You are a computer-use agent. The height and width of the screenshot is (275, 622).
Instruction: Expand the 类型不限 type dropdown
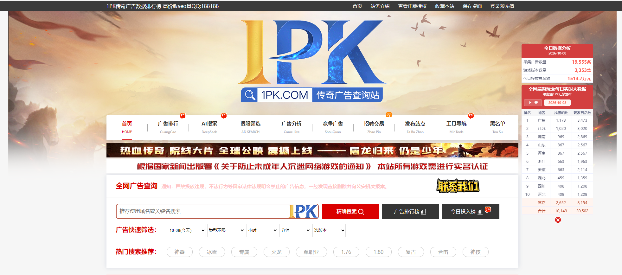coord(226,230)
